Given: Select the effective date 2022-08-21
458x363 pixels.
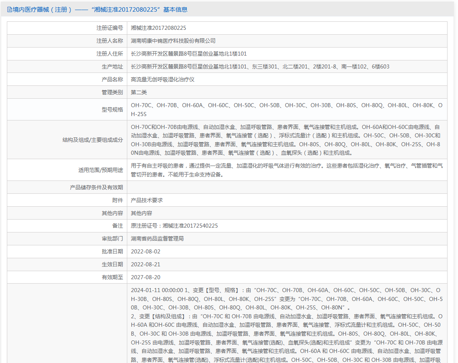Looking at the screenshot, I should [x=145, y=264].
